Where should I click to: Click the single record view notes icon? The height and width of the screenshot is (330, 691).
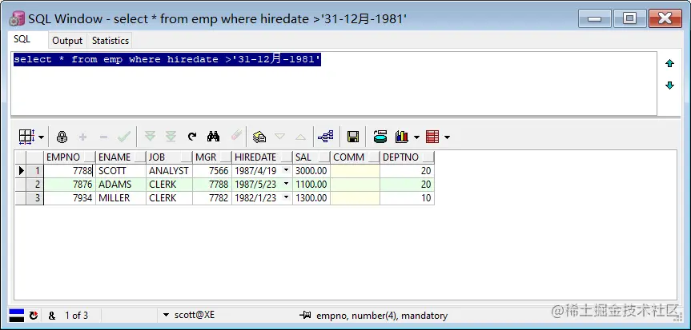pos(259,137)
